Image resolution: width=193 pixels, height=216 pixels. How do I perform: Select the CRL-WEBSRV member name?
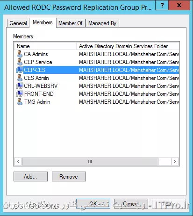point(41,86)
